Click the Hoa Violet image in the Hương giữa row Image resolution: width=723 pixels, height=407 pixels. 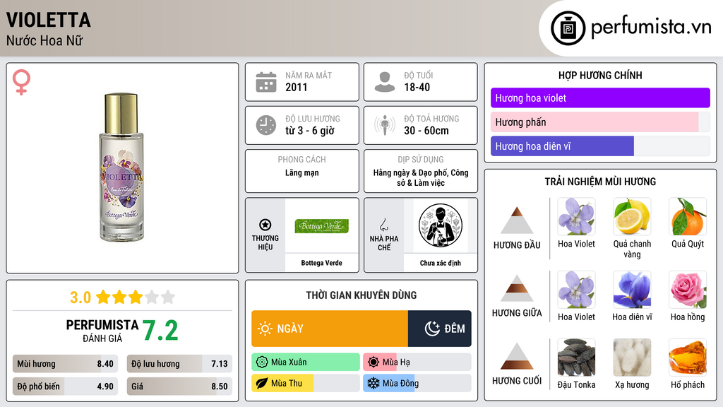click(576, 289)
